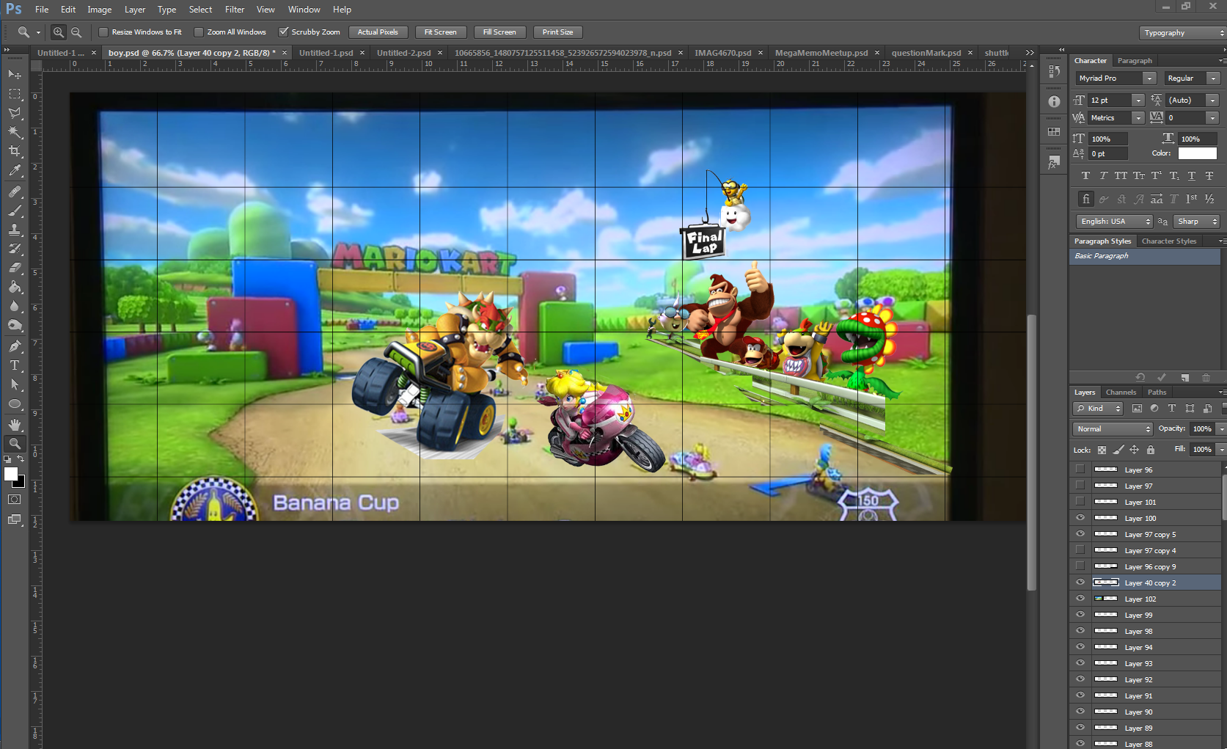Click the Zoom Out magnifier option
1227x749 pixels.
click(76, 32)
